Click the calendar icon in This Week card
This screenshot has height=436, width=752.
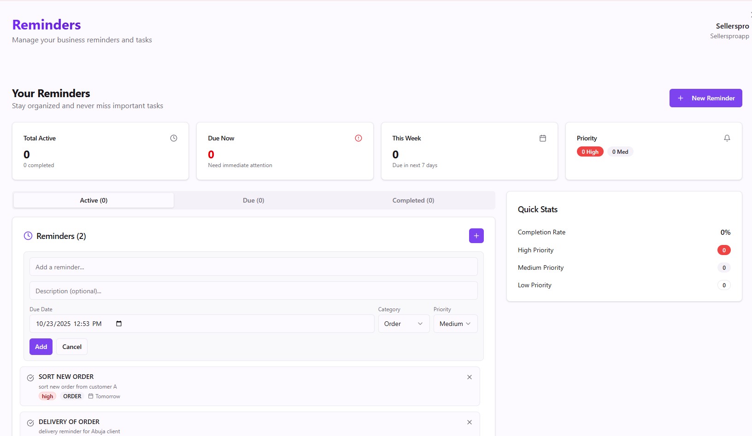point(543,138)
